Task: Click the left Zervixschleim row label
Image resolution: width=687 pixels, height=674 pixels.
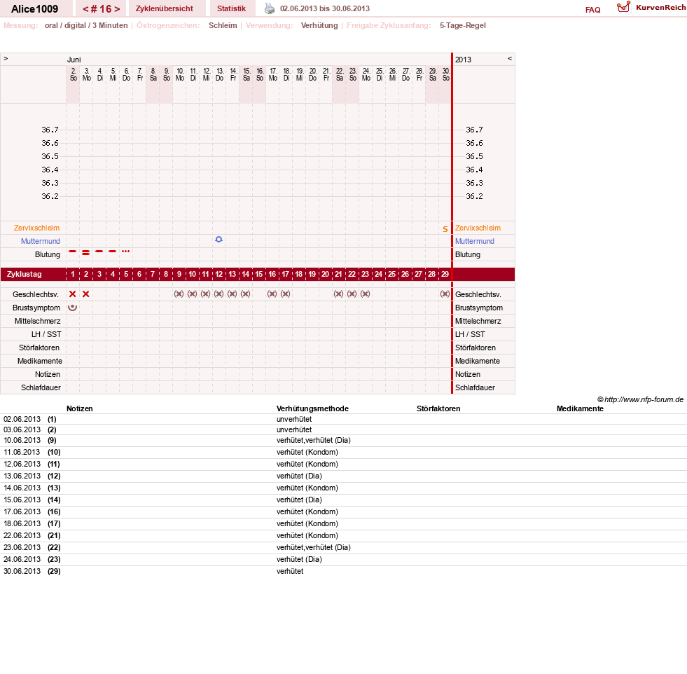Action: coord(37,228)
